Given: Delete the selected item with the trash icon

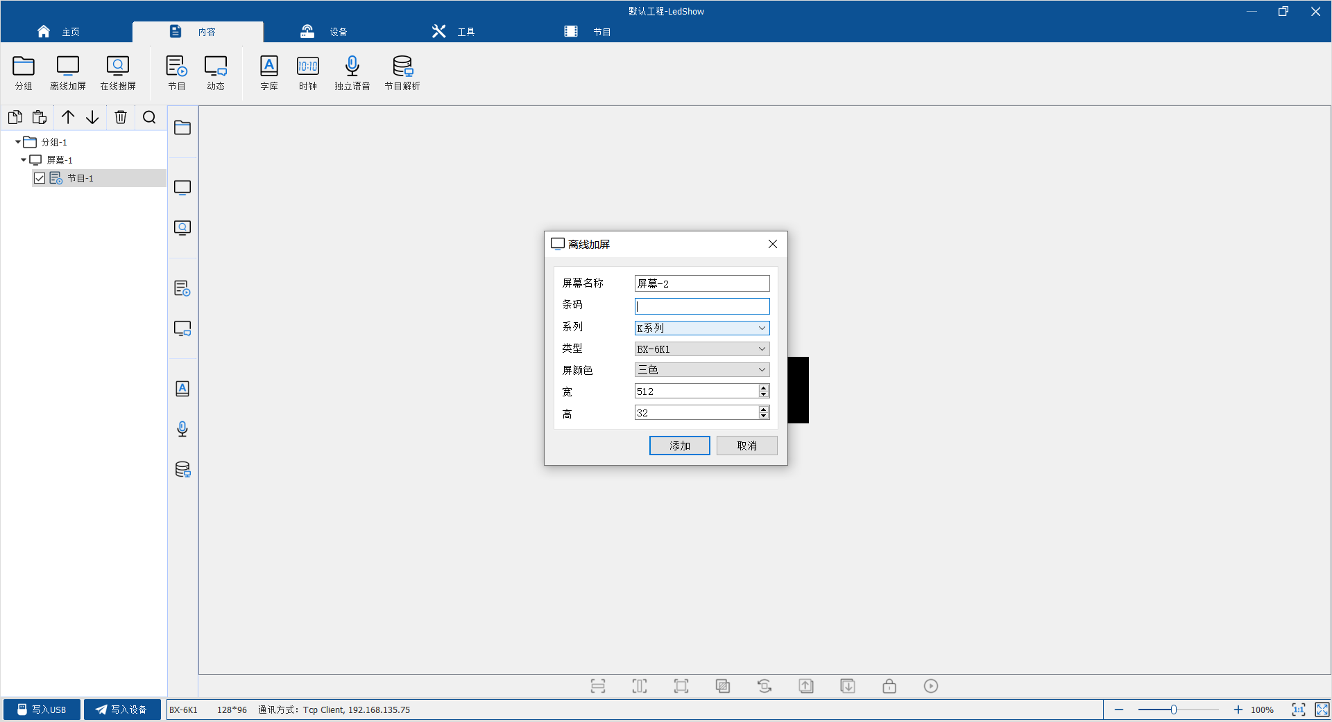Looking at the screenshot, I should click(121, 117).
